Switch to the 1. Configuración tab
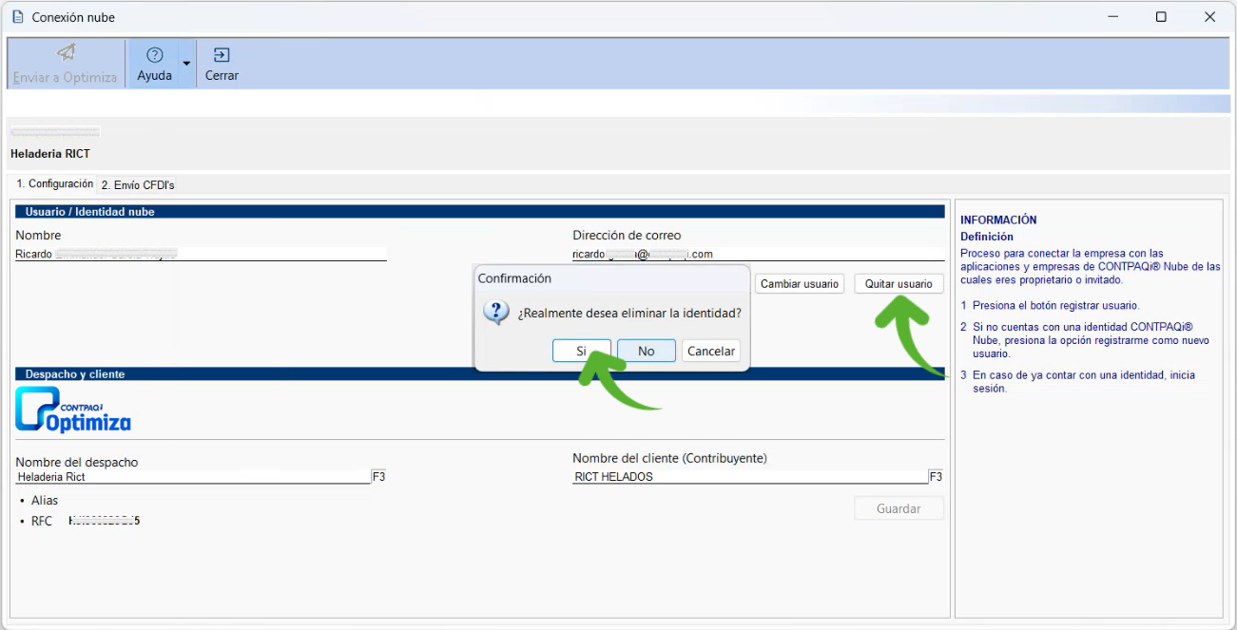This screenshot has width=1237, height=630. tap(54, 184)
